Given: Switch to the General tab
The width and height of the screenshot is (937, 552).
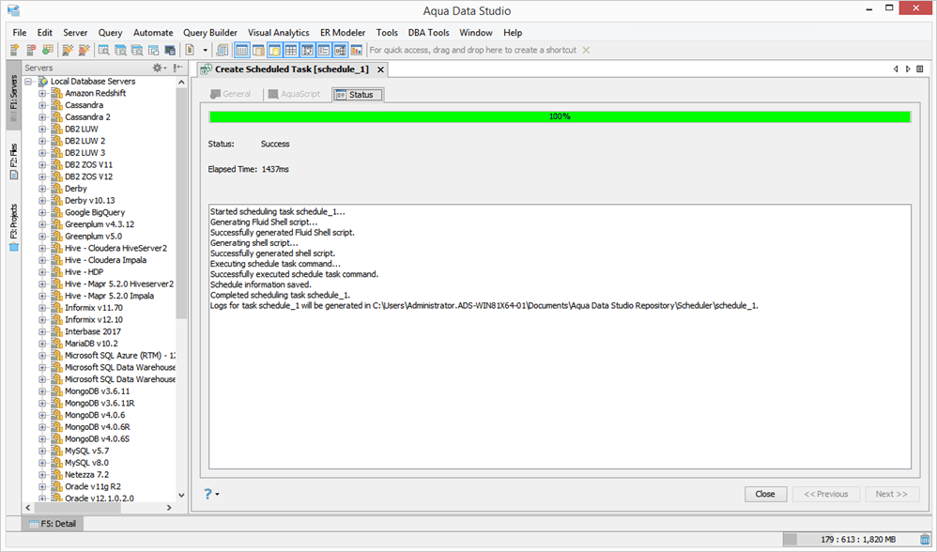Looking at the screenshot, I should [231, 94].
